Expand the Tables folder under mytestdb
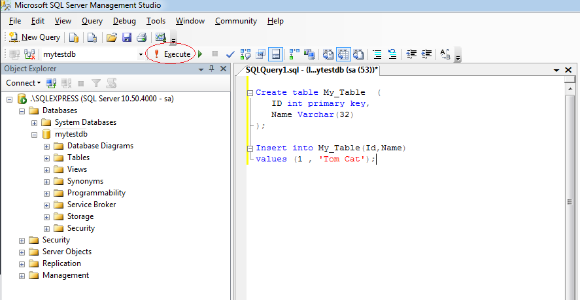The image size is (580, 300). [x=46, y=158]
